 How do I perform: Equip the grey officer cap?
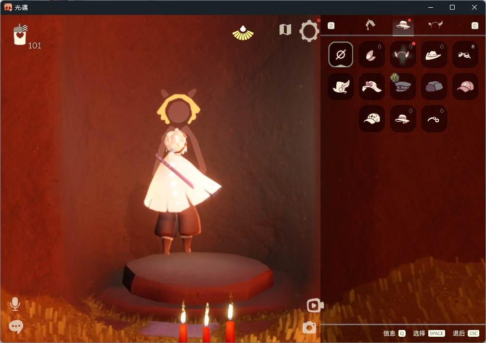403,87
